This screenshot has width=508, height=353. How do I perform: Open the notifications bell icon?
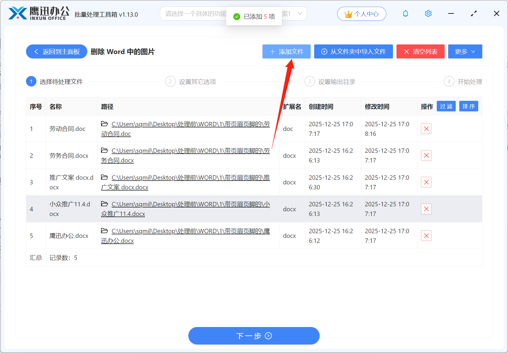coord(405,13)
